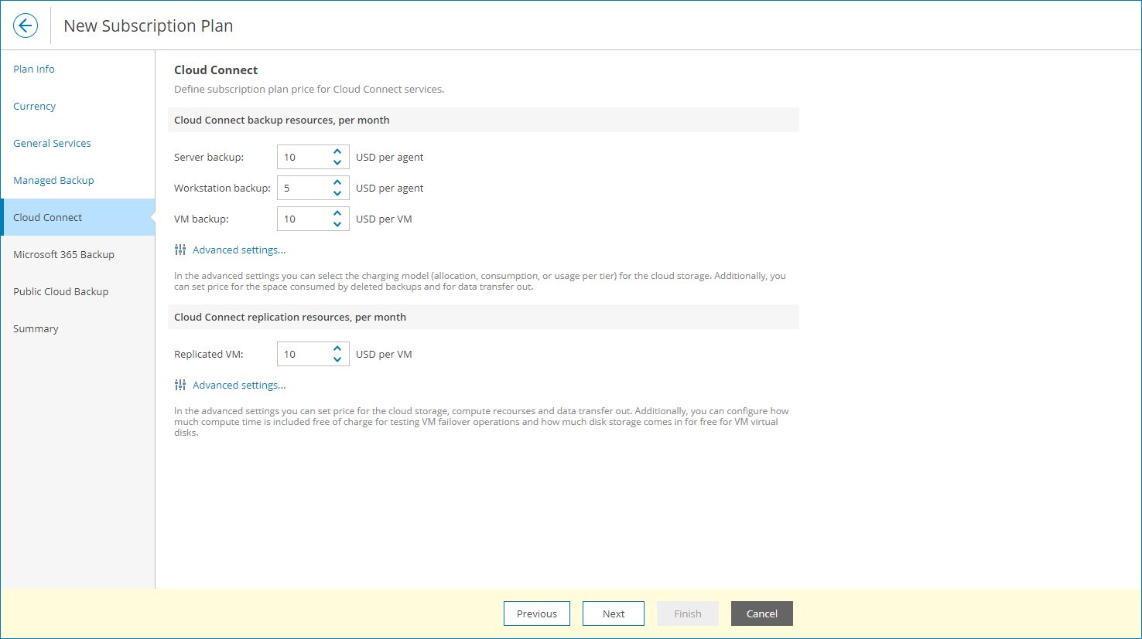This screenshot has height=639, width=1142.
Task: Click 'USD per VM' next to VM backup
Action: pos(384,219)
